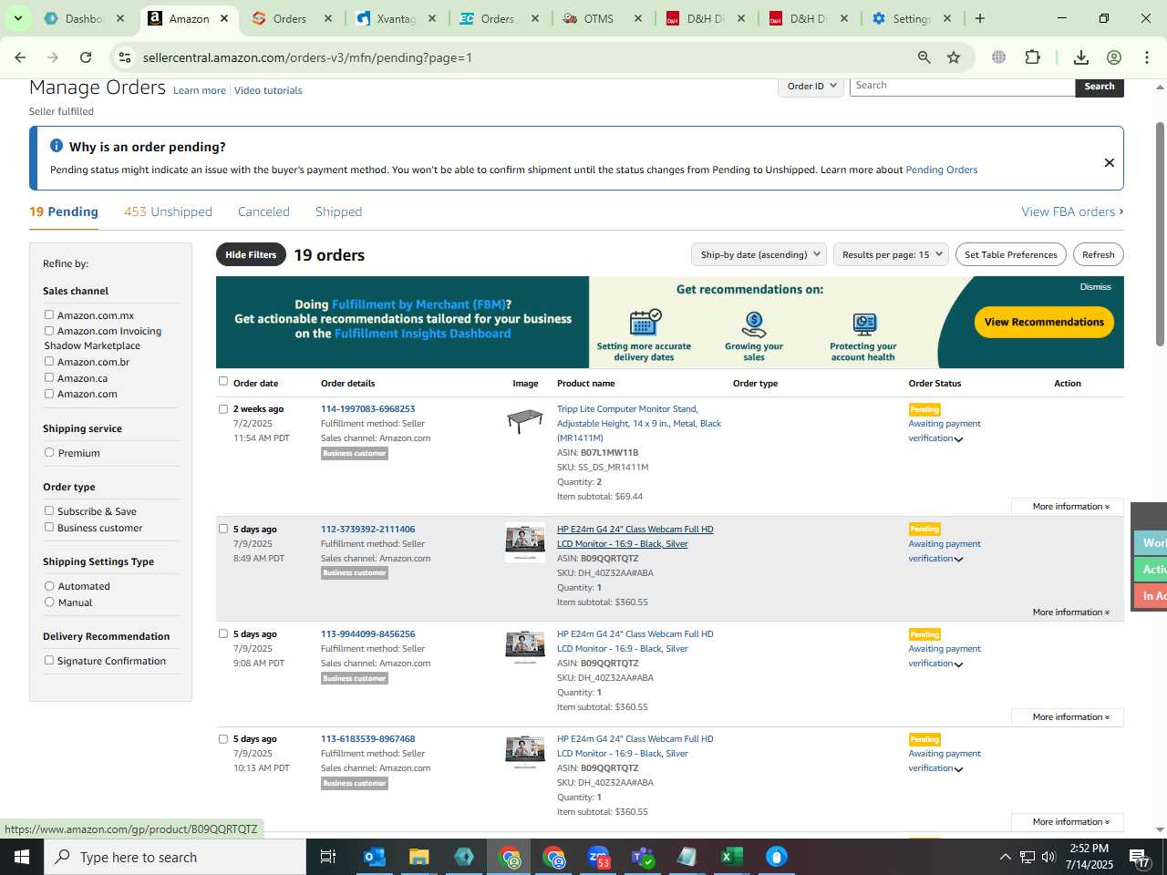Click the page vertical scrollbar
This screenshot has width=1167, height=875.
pyautogui.click(x=1160, y=234)
